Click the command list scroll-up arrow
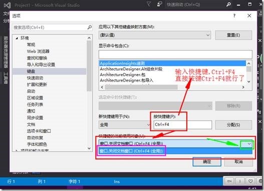This screenshot has width=264, height=191. tap(248, 63)
